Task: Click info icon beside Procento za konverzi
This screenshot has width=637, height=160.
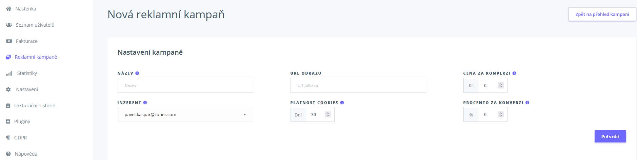Action: click(x=527, y=103)
